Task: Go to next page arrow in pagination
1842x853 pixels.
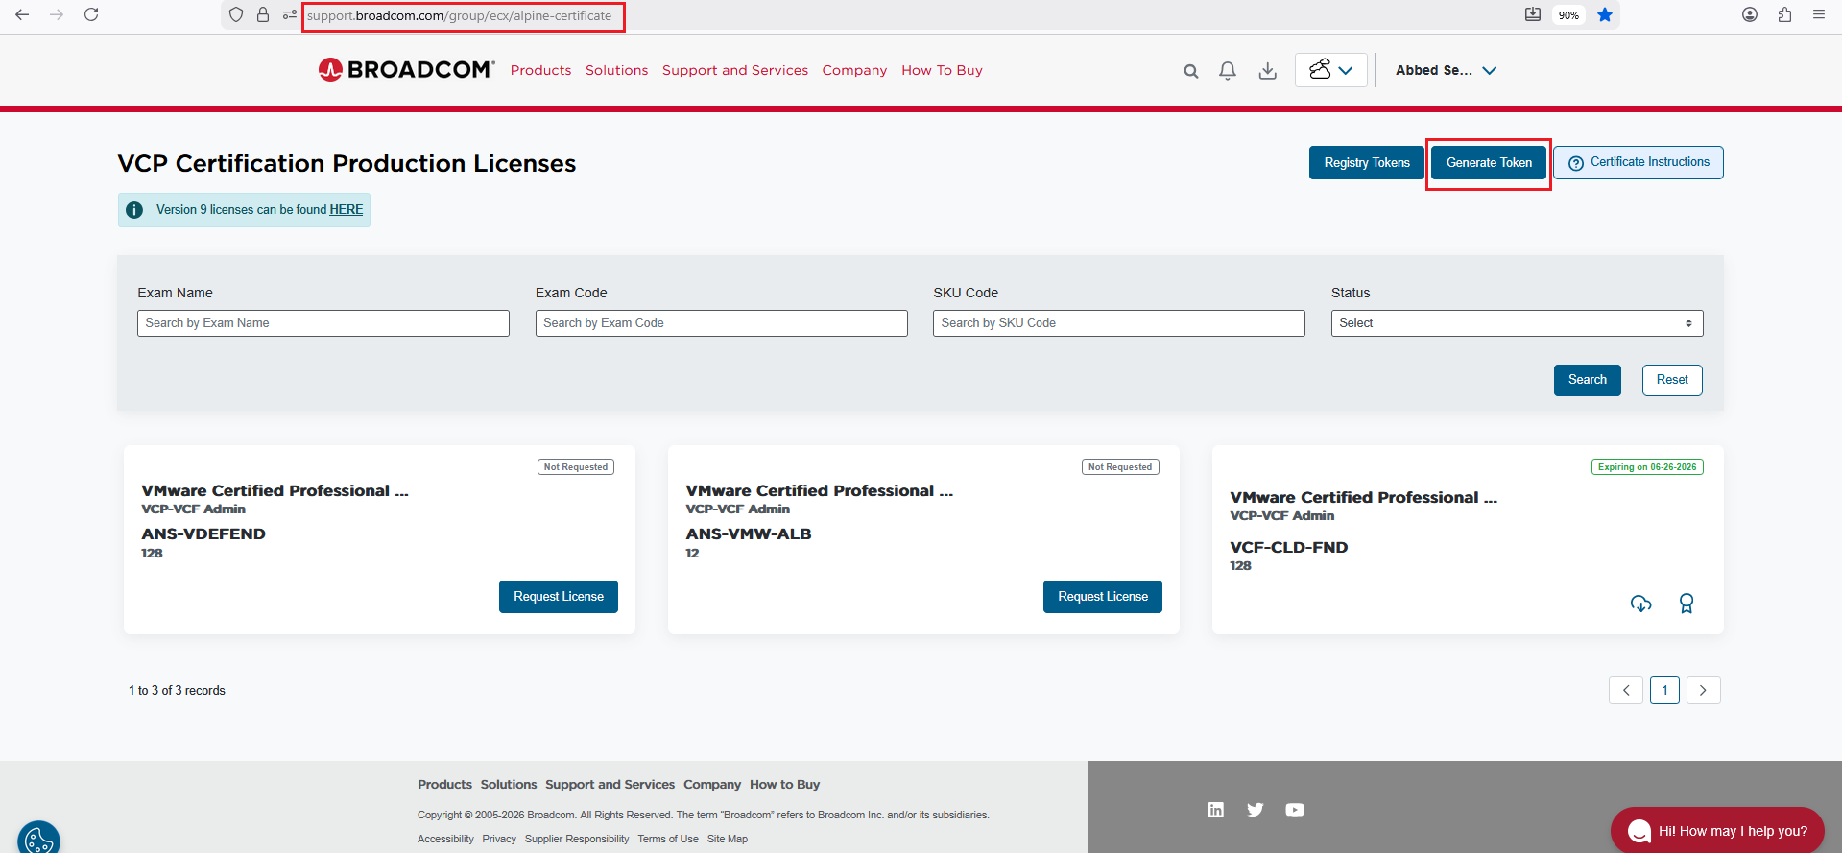Action: 1702,691
